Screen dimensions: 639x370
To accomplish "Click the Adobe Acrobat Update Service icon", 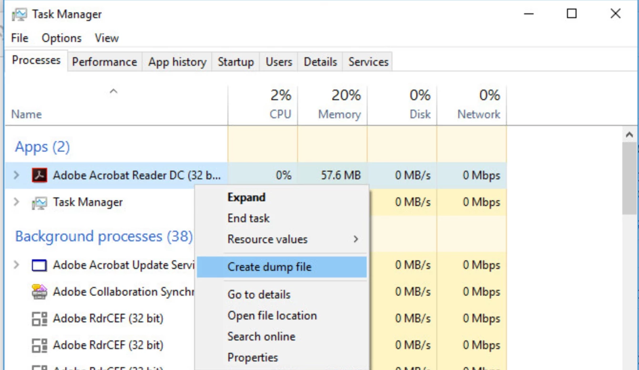I will pyautogui.click(x=40, y=265).
